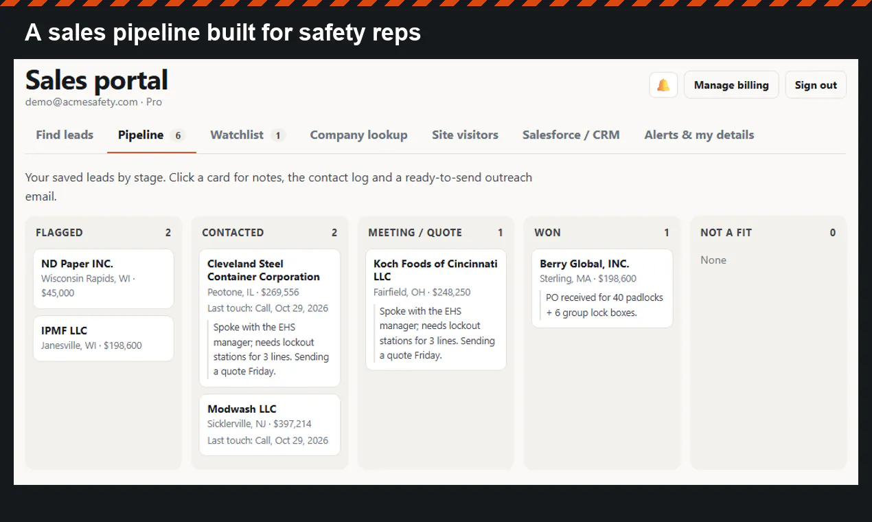Open Koch Foods of Cincinnati LLC card
The width and height of the screenshot is (872, 522).
(x=436, y=310)
